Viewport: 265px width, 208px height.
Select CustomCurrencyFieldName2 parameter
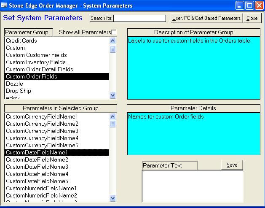tap(57, 124)
